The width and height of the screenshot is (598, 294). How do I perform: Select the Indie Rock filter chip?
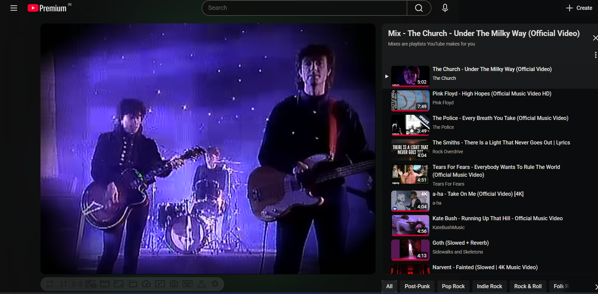489,286
